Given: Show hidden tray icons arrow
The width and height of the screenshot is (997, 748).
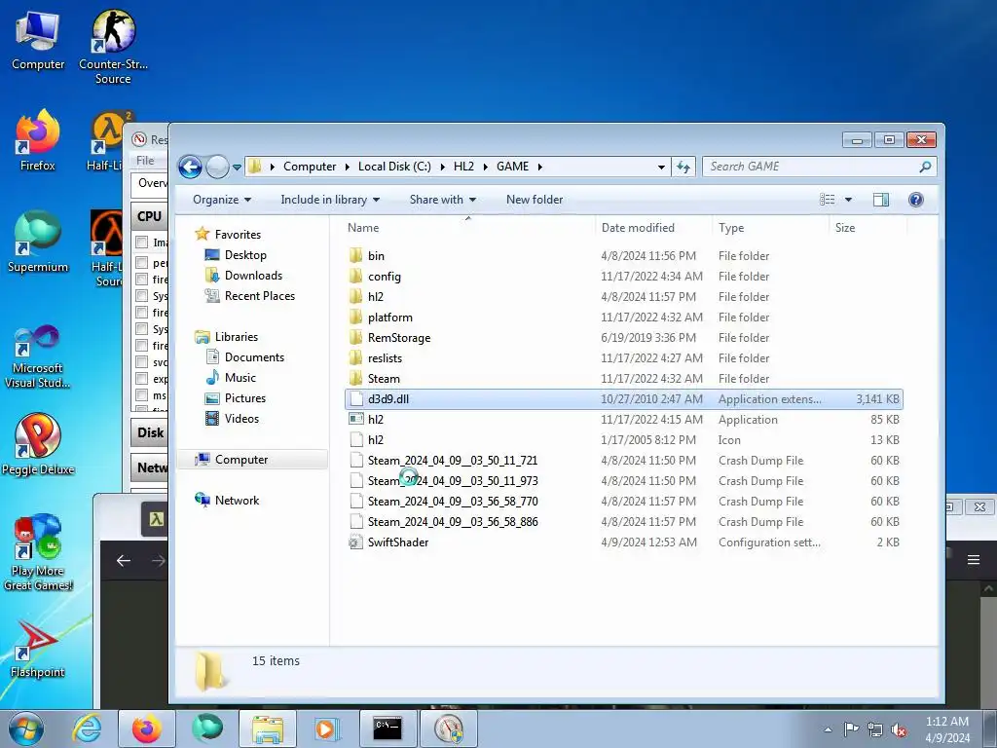Looking at the screenshot, I should [x=828, y=729].
